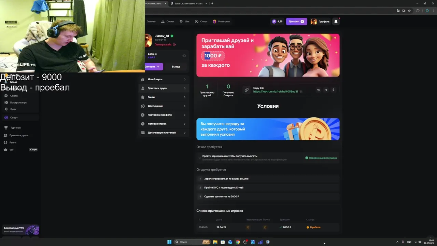Viewport: 437px width, 246px height.
Task: Click the referral URL lootrun.vip/ref/bd4058ec31
Action: (x=276, y=92)
